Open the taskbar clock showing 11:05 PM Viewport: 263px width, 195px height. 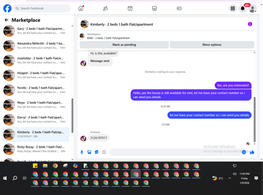245,178
